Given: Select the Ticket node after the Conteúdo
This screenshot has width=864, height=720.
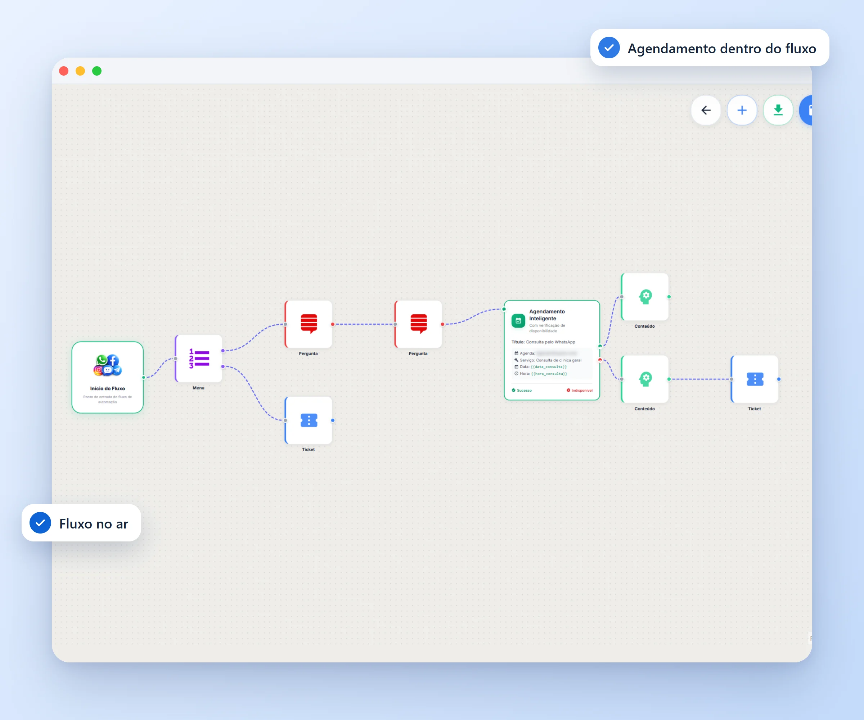Looking at the screenshot, I should pos(755,379).
